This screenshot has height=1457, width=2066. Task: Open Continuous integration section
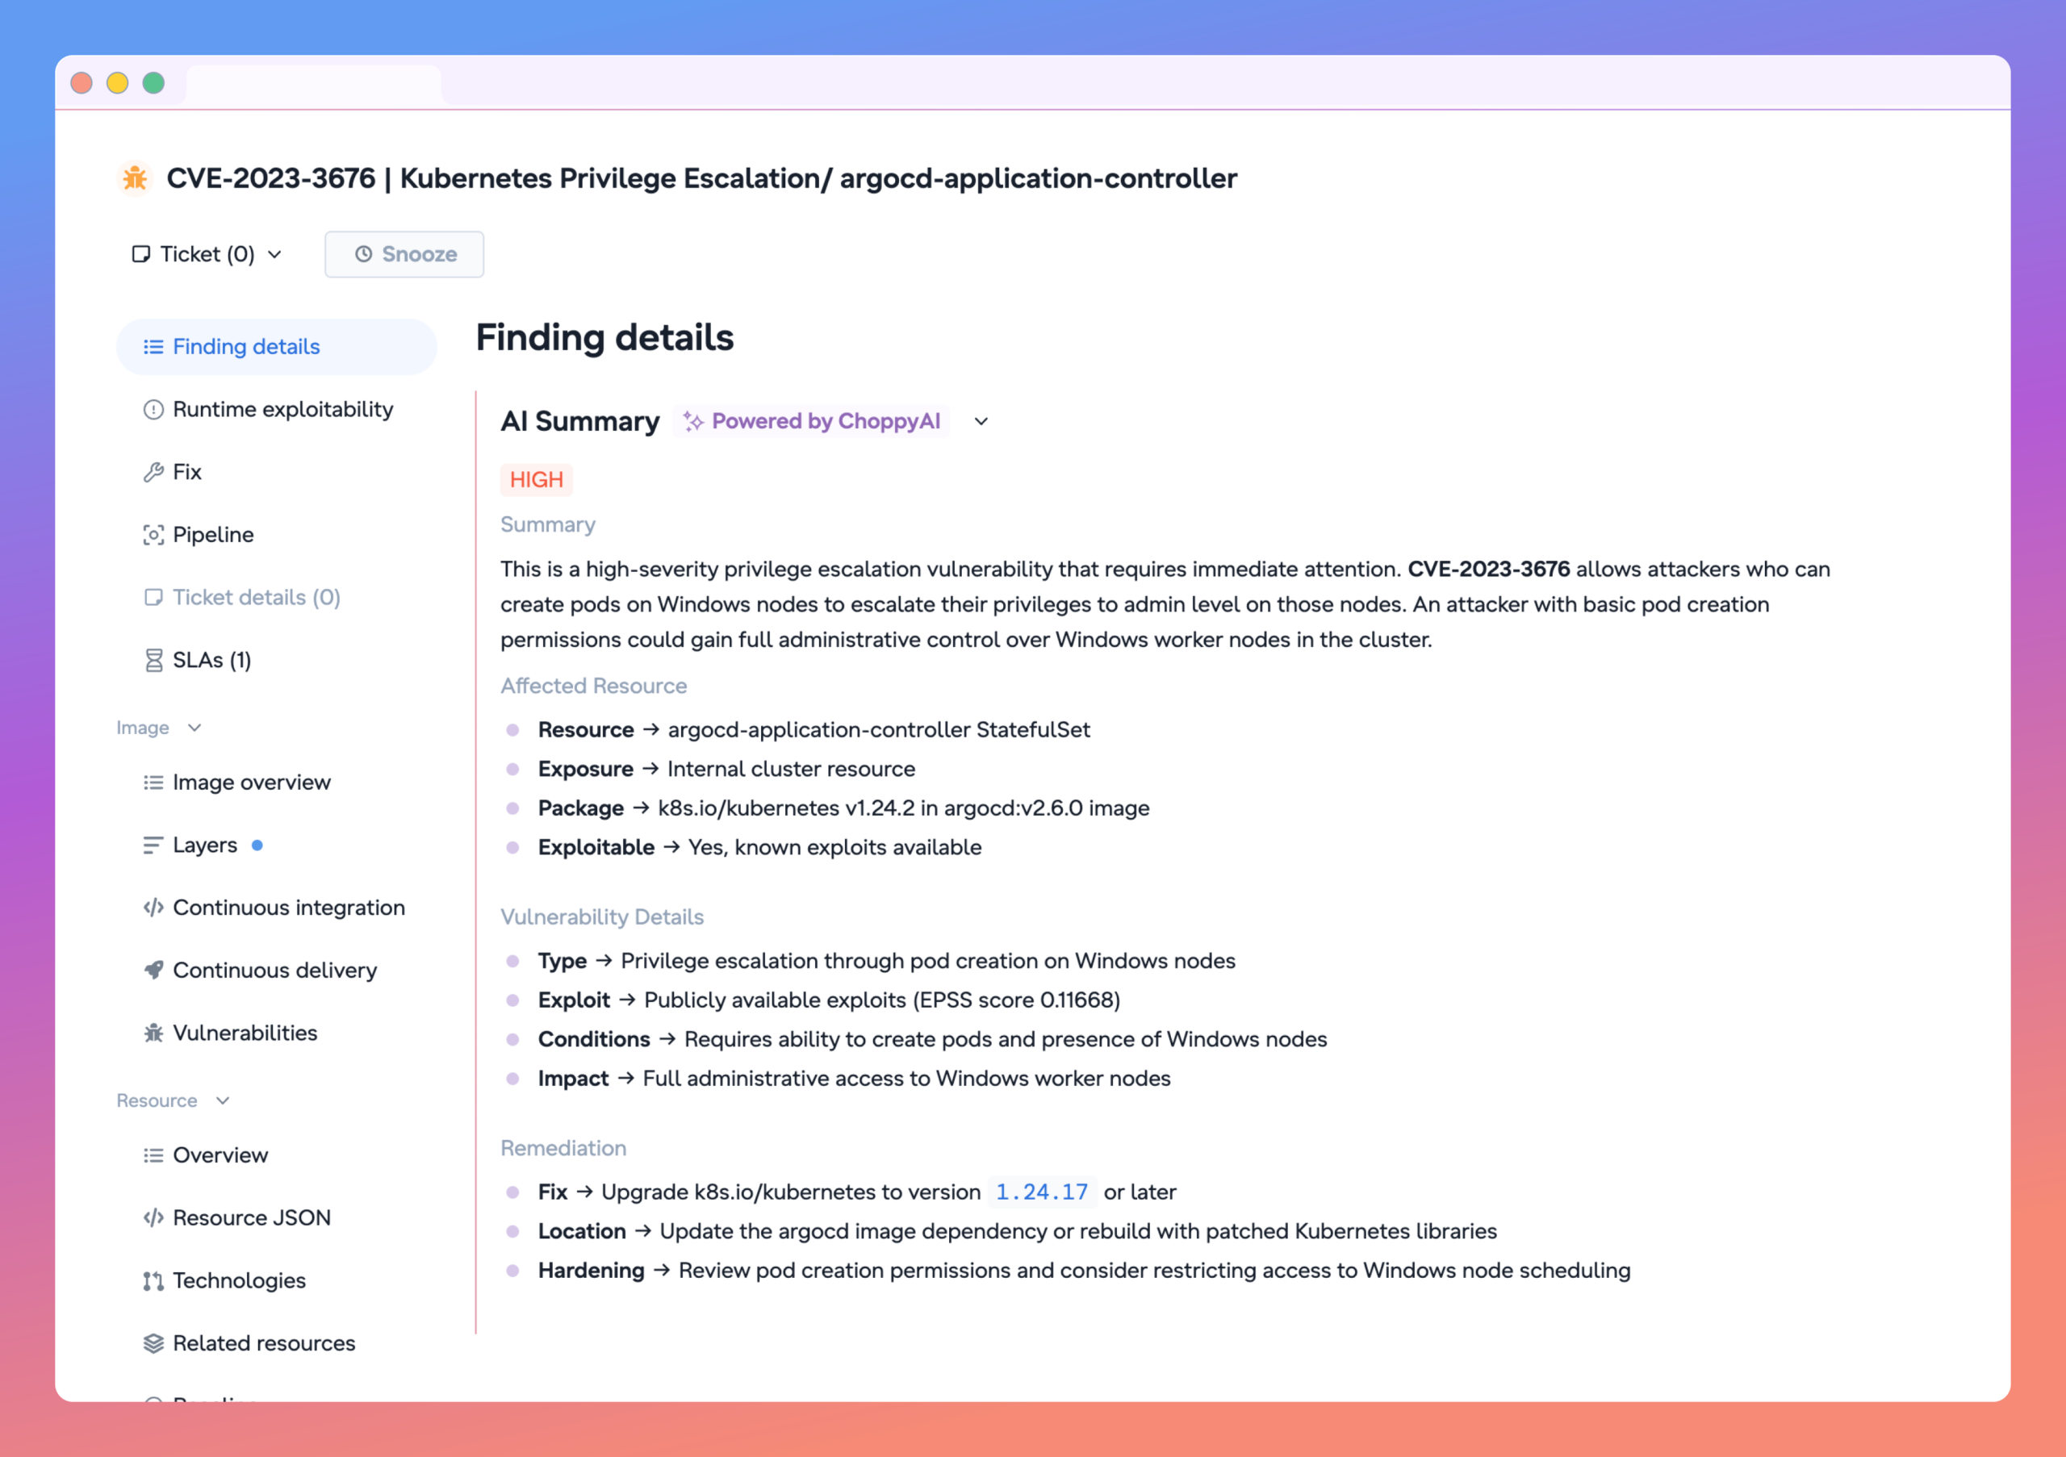pyautogui.click(x=276, y=908)
